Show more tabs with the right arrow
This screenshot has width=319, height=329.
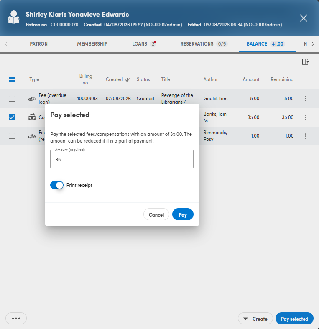tap(313, 43)
